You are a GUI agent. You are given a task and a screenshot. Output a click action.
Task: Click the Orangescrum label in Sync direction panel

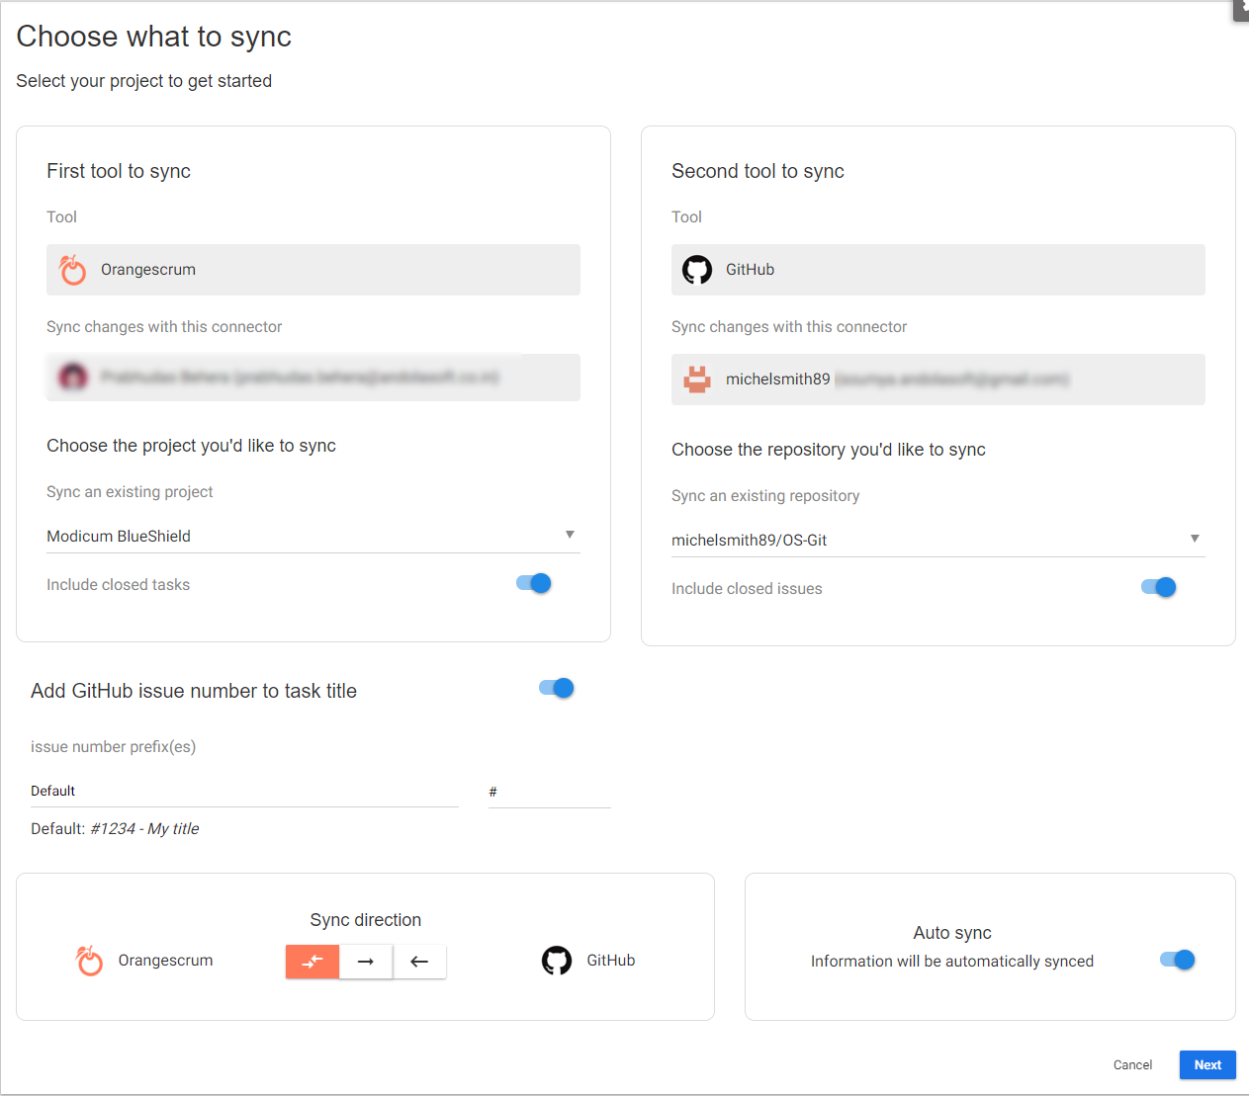click(165, 961)
